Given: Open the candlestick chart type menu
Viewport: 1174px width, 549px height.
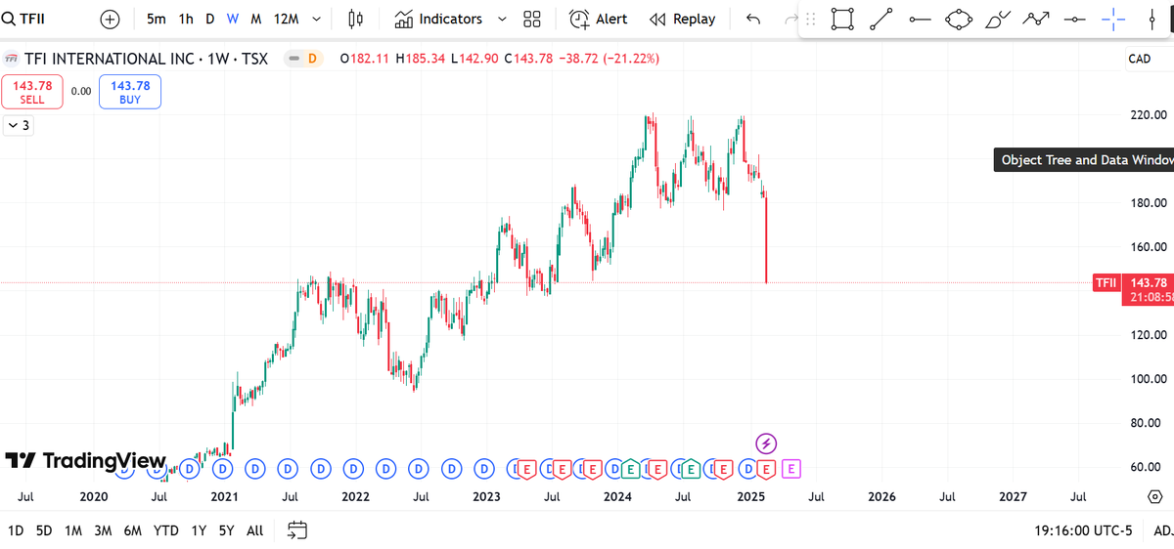Looking at the screenshot, I should [354, 19].
